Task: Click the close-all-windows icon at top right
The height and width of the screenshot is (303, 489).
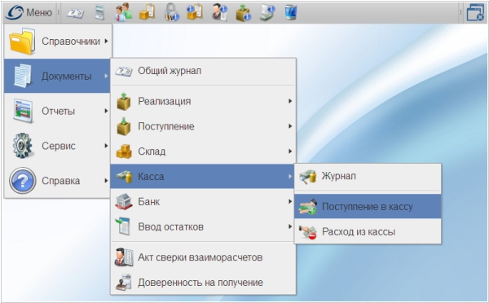Action: 475,13
